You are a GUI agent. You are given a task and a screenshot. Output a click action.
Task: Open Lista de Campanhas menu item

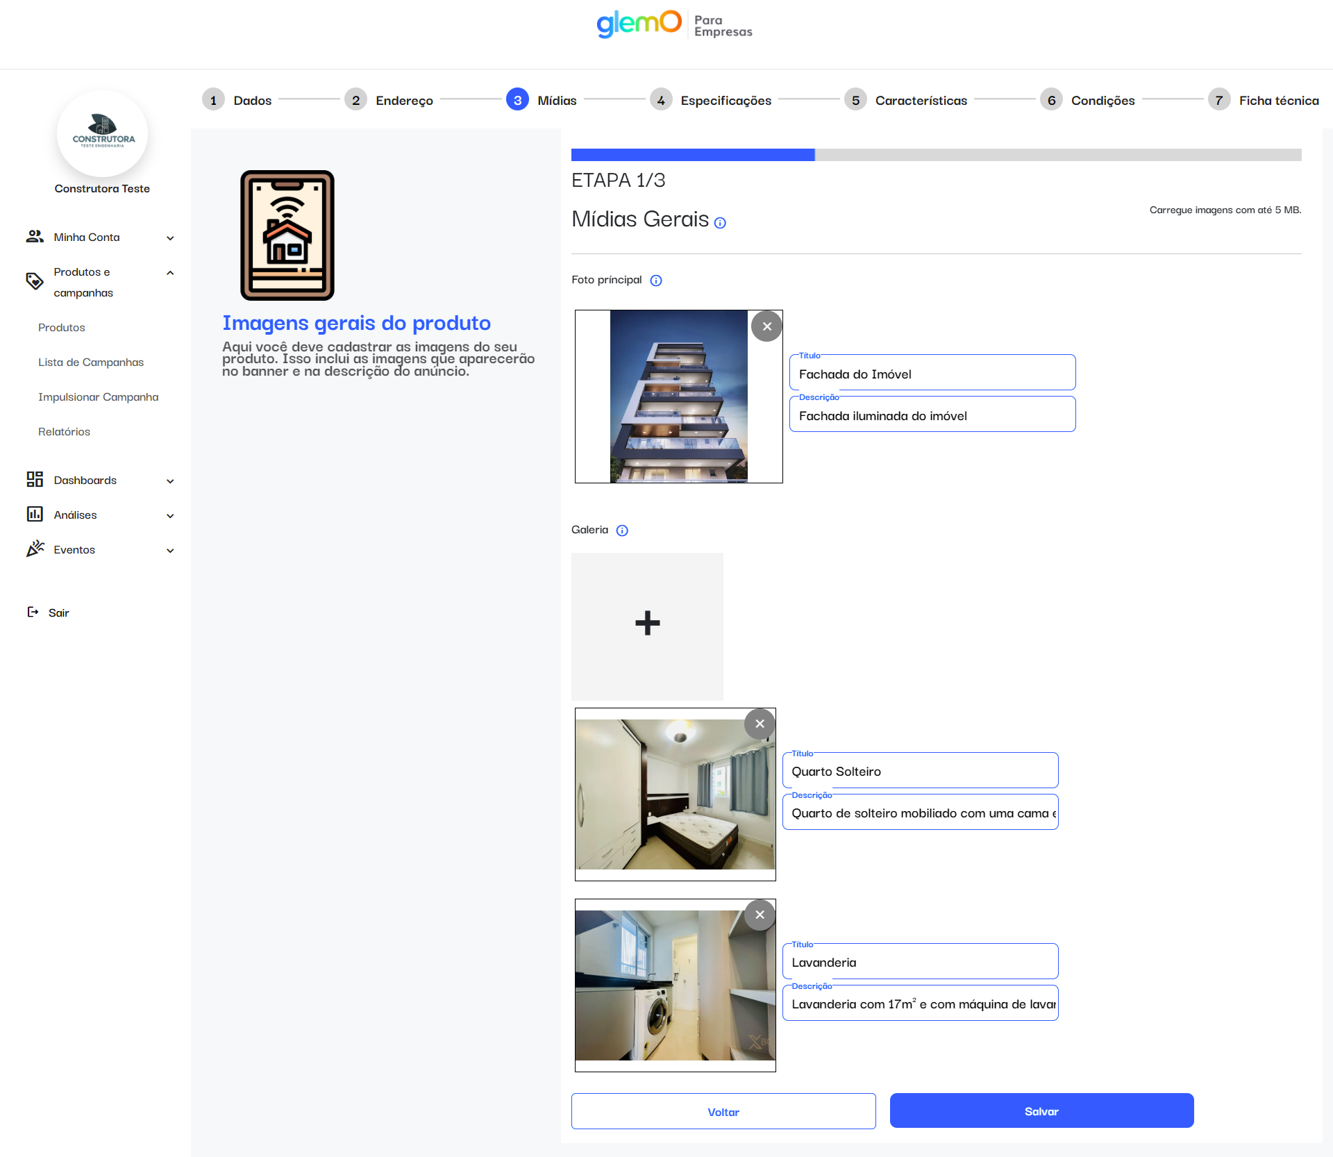[x=91, y=363]
